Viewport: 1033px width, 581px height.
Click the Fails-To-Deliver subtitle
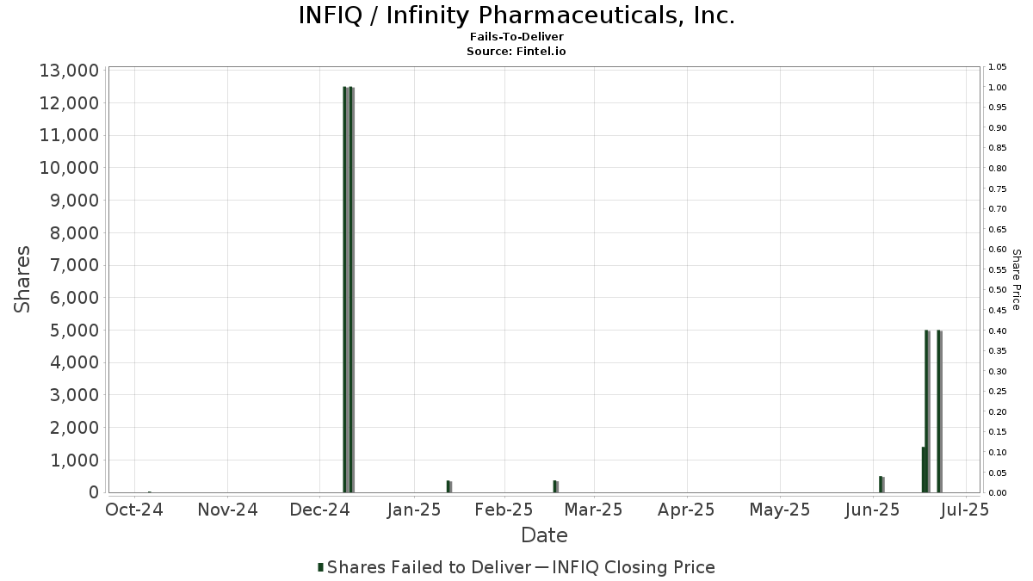click(516, 37)
